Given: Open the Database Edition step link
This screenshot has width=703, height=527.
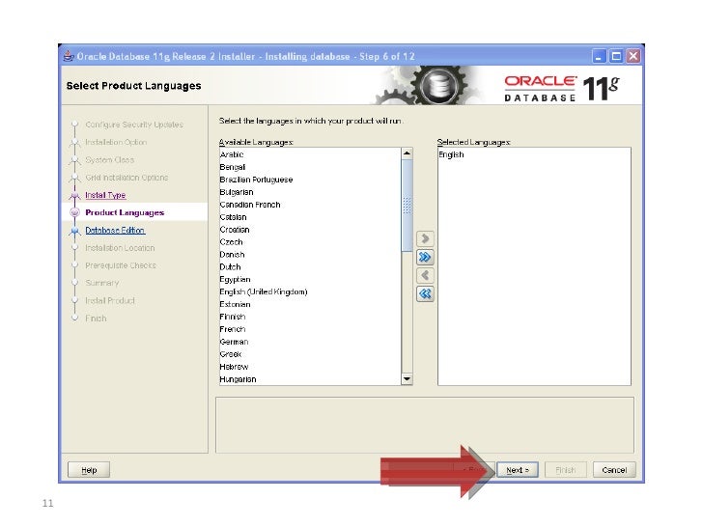Looking at the screenshot, I should point(115,231).
